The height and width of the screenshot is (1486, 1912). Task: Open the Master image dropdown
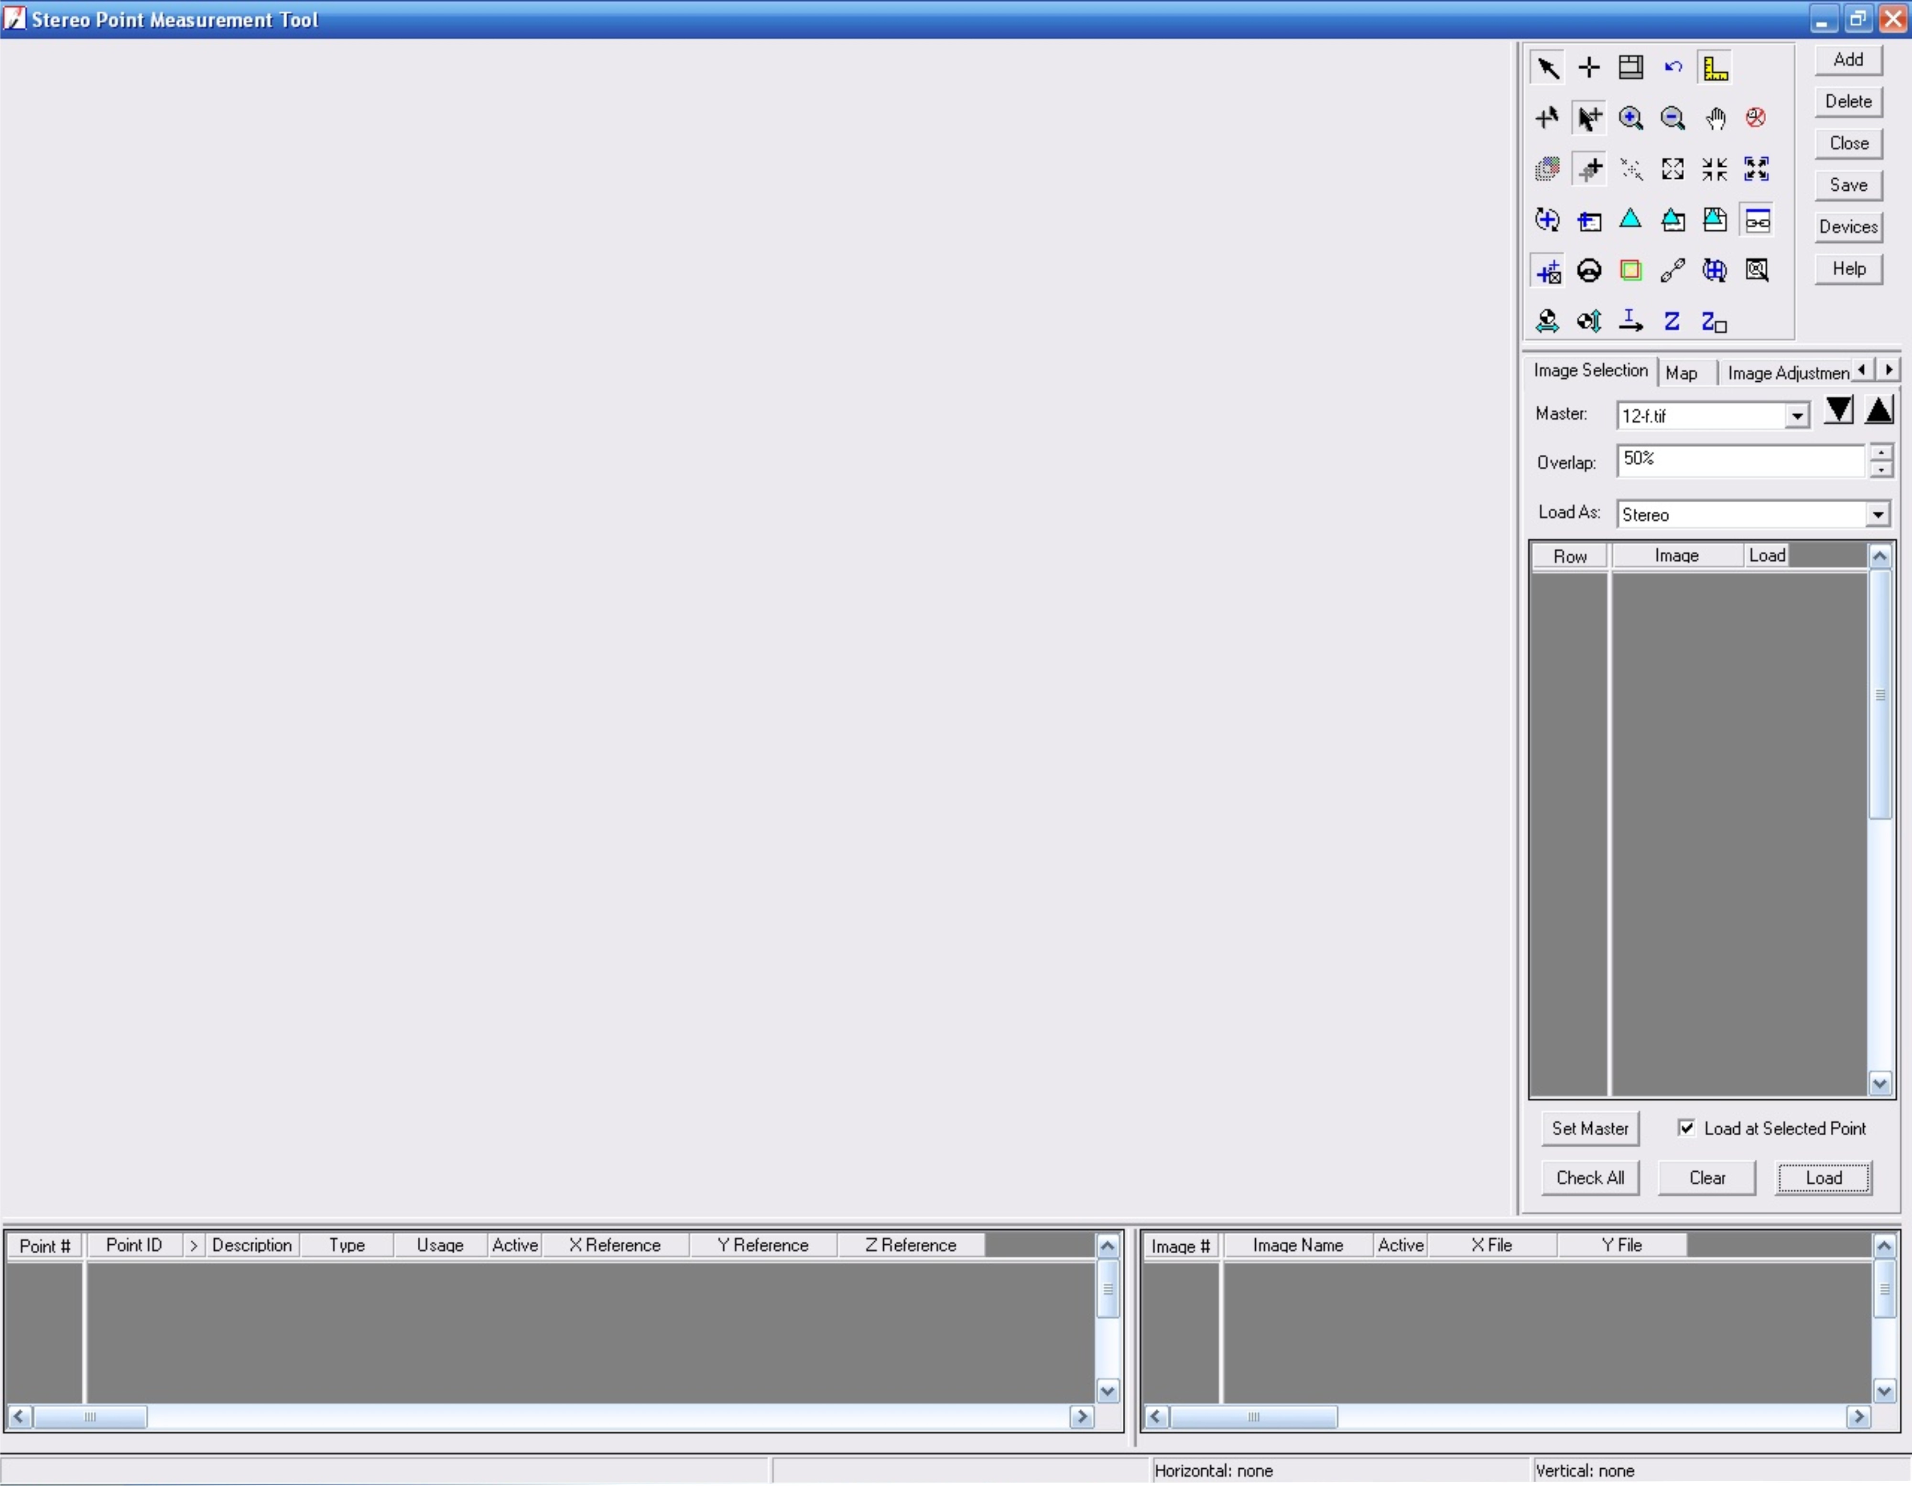click(x=1796, y=416)
